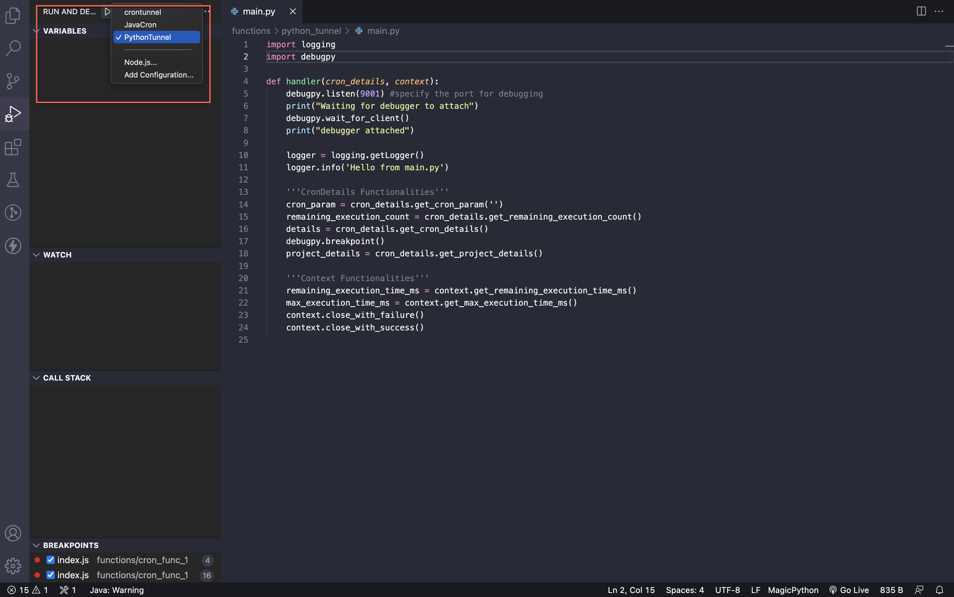Change end of line sequence LF
The width and height of the screenshot is (954, 597).
756,590
